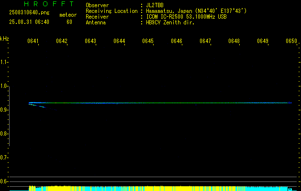301x191 pixels.
Task: Click the 0649 time marker
Action: point(263,41)
